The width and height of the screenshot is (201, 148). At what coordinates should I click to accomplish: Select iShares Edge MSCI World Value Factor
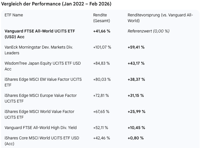[39, 114]
